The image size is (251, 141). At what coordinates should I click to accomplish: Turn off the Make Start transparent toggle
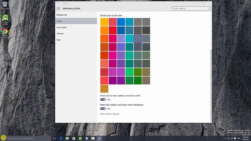pyautogui.click(x=103, y=109)
